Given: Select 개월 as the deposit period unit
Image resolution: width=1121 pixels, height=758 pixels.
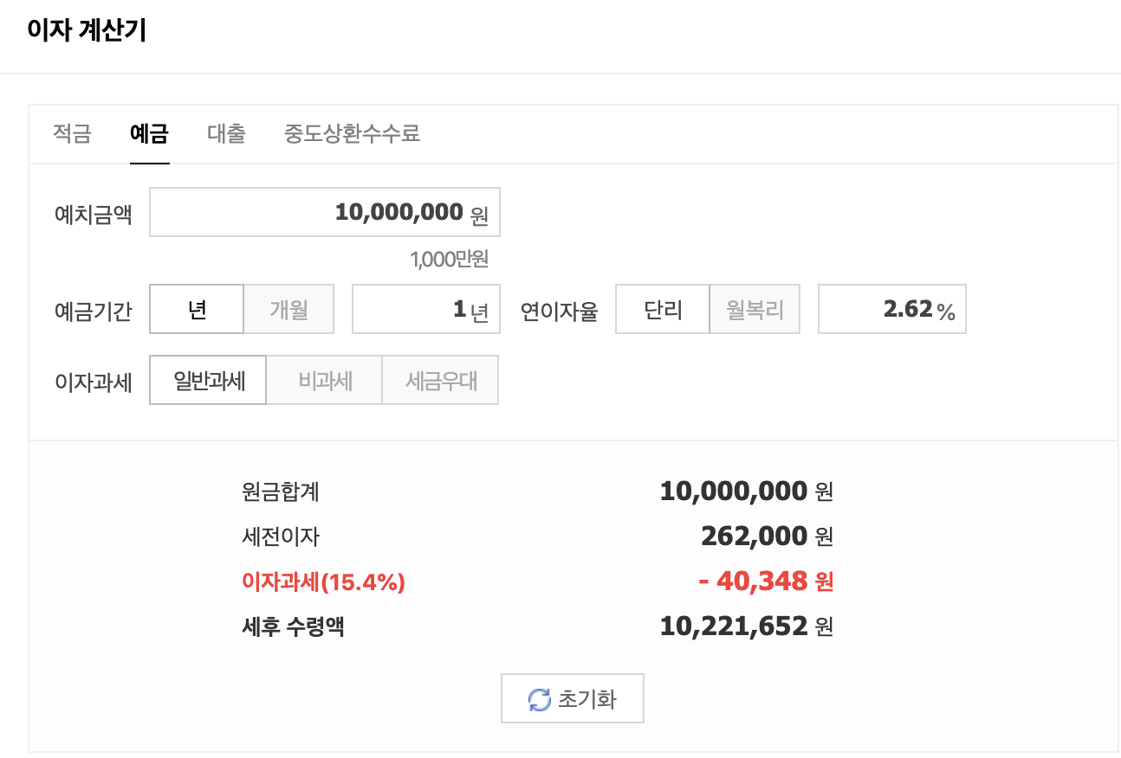Looking at the screenshot, I should 288,308.
